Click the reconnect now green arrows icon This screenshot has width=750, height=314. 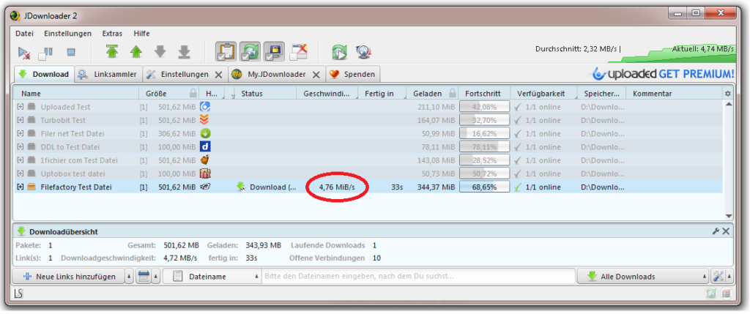pos(339,52)
